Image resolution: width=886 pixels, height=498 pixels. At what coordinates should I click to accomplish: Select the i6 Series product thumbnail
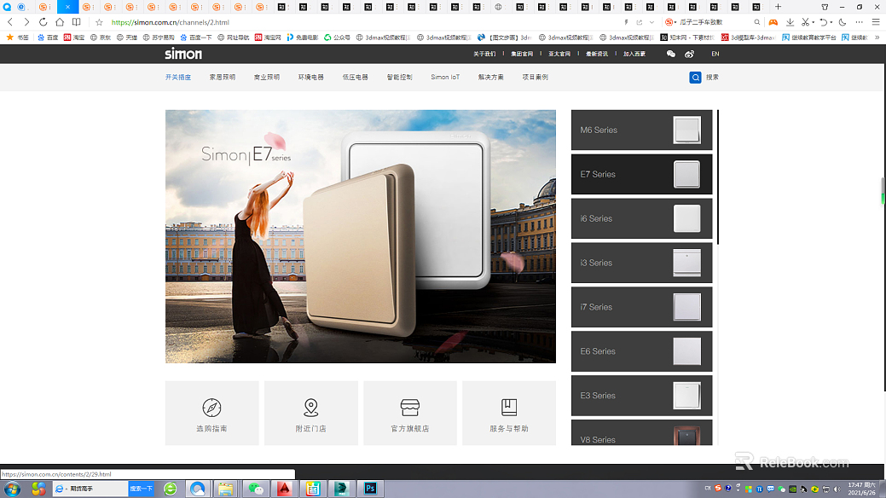coord(686,218)
